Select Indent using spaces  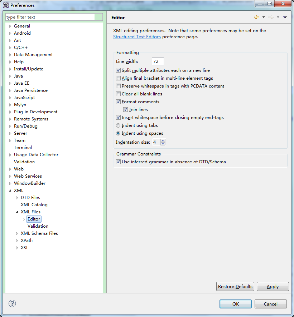coord(118,133)
